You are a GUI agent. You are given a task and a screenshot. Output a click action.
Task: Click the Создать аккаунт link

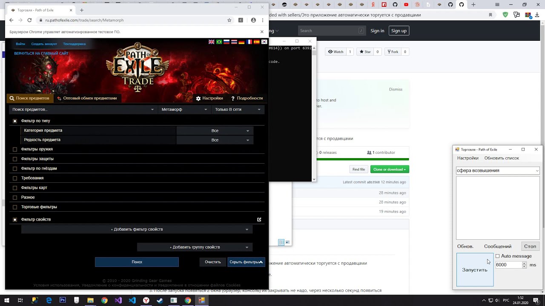coord(44,44)
